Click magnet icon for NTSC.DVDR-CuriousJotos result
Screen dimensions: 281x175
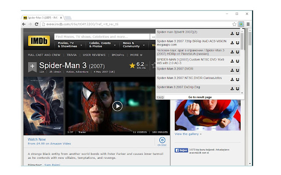(238, 80)
